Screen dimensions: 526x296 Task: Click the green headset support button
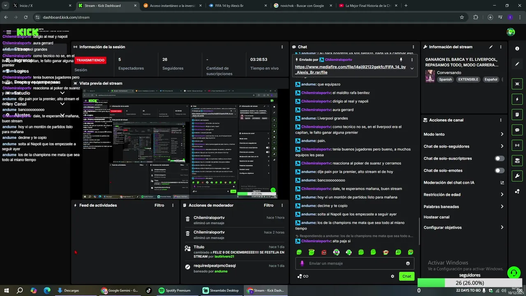[x=513, y=272]
